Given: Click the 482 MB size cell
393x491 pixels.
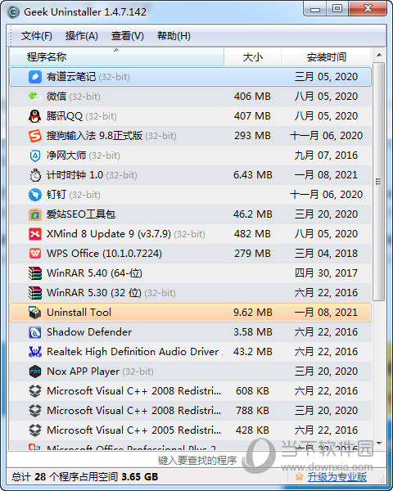Looking at the screenshot, I should (x=252, y=234).
